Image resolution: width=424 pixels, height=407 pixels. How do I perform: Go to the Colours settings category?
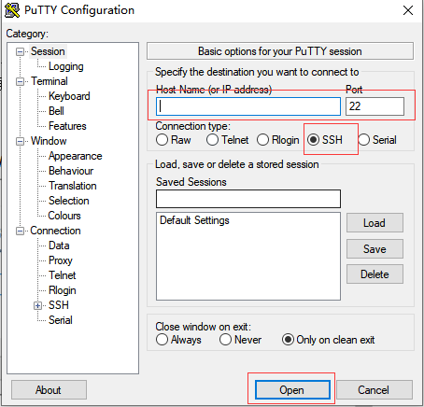pyautogui.click(x=64, y=216)
